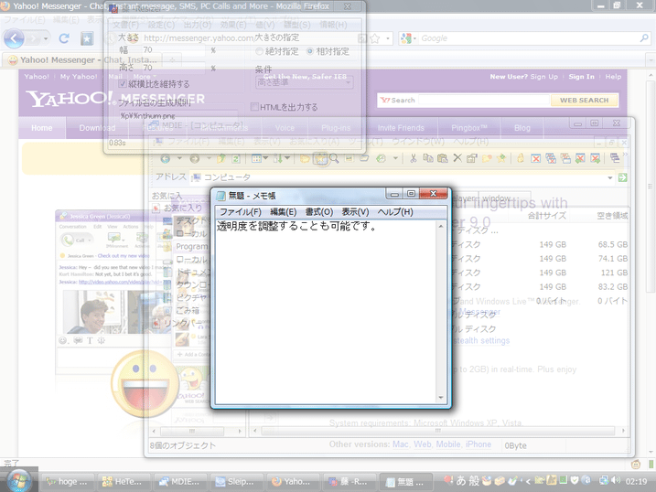
Task: Click the lock tab icon in MDIE toolbar
Action: [x=521, y=158]
